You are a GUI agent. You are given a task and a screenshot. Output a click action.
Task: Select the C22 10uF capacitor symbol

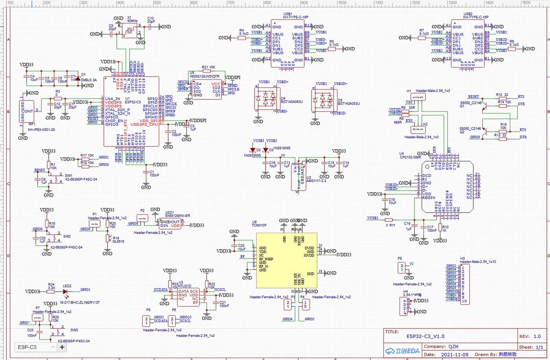pos(234,246)
